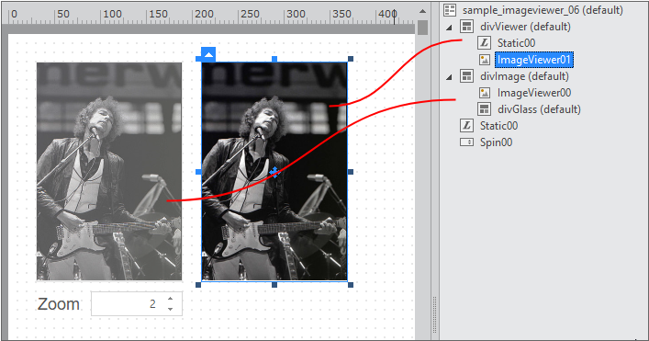Select the divGlass (default) tree item
The height and width of the screenshot is (341, 649).
point(539,109)
